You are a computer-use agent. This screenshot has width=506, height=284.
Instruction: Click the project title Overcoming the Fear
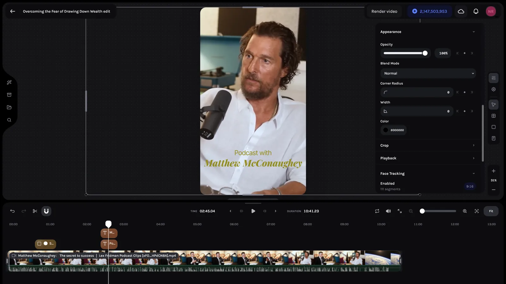66,11
